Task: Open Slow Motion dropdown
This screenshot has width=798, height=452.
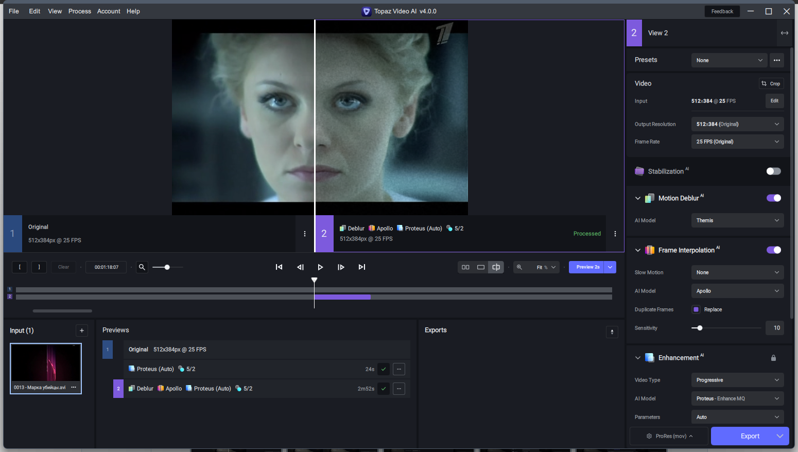Action: pos(737,272)
